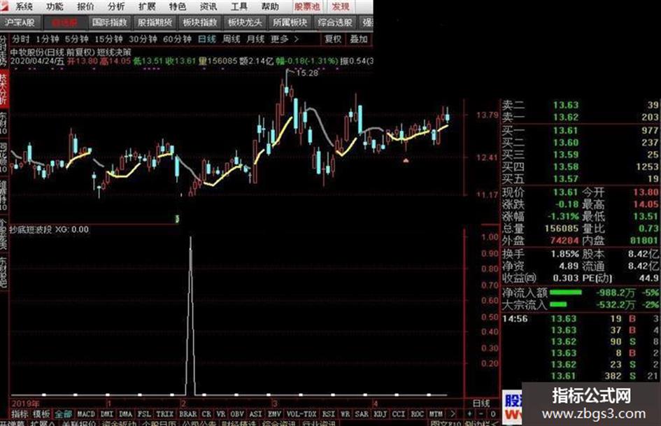Image resolution: width=661 pixels, height=426 pixels.
Task: Expand the 扩展∧ panel in bottom bar
Action: (x=42, y=423)
